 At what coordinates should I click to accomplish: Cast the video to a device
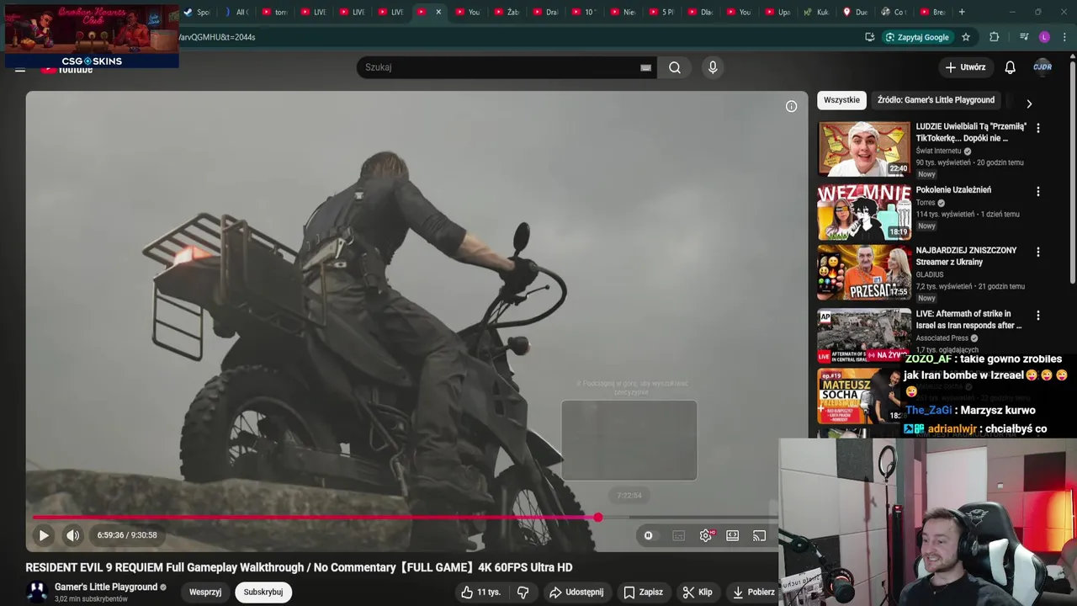[759, 535]
